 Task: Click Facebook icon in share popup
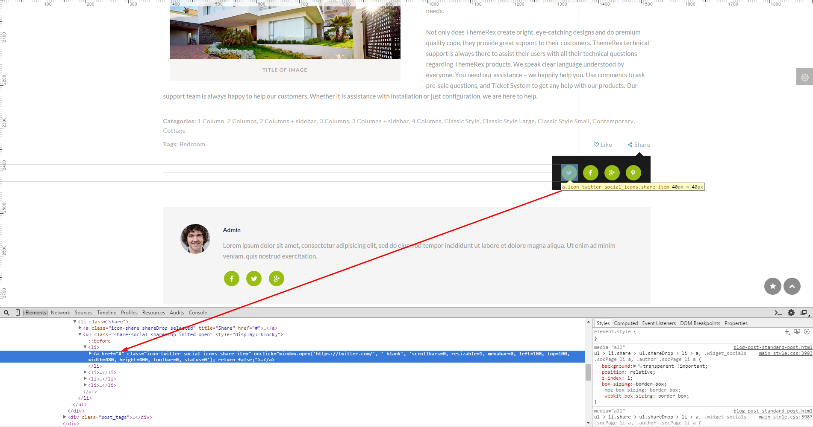(590, 173)
